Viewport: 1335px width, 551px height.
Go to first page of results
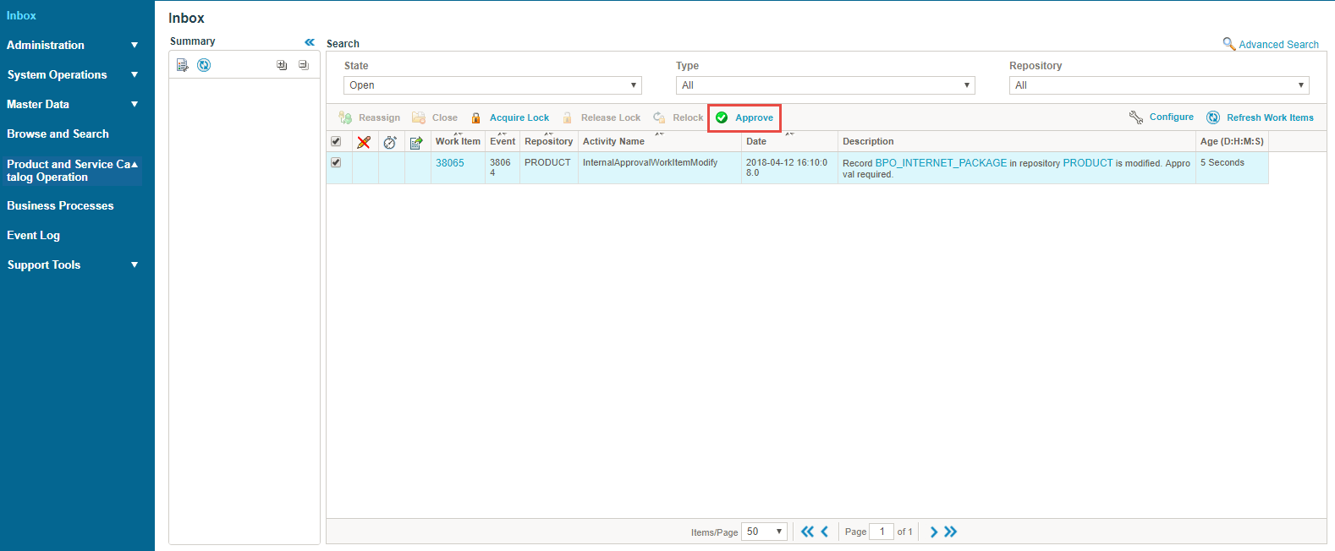tap(807, 532)
